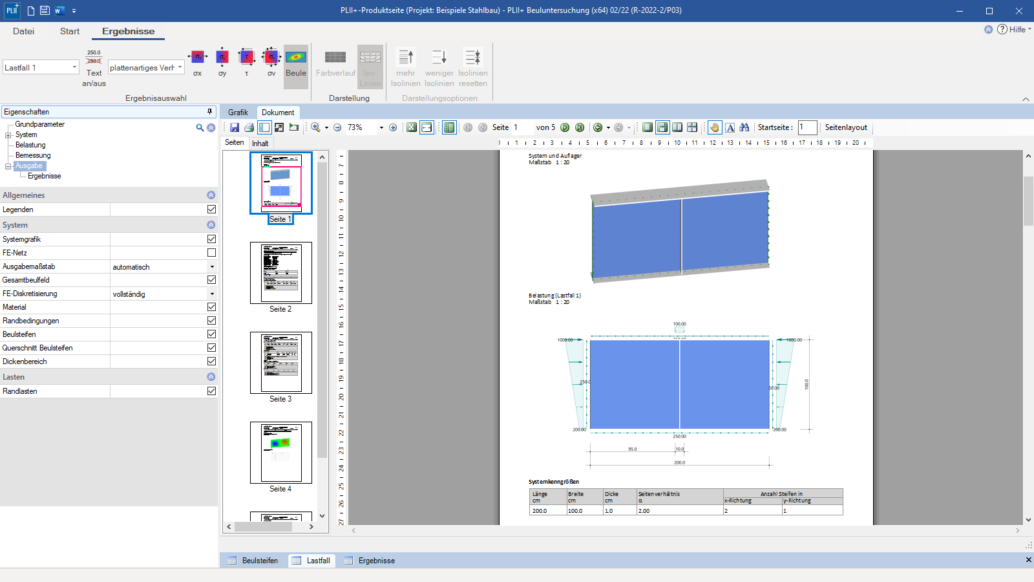
Task: Fit page width in the view
Action: click(427, 127)
